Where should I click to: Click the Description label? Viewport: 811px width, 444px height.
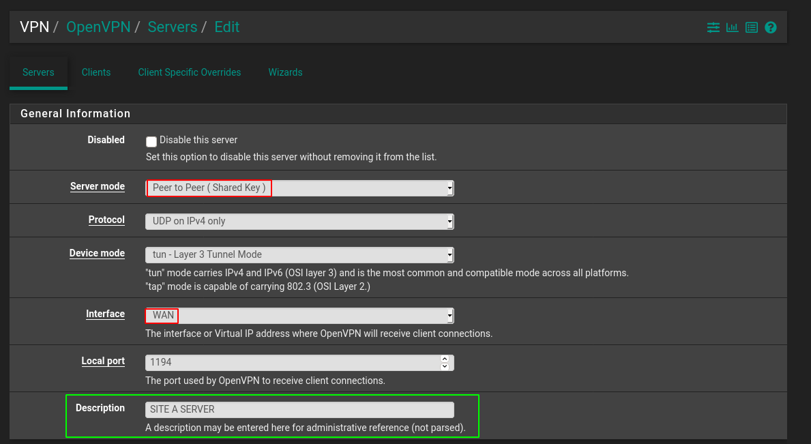(x=100, y=408)
